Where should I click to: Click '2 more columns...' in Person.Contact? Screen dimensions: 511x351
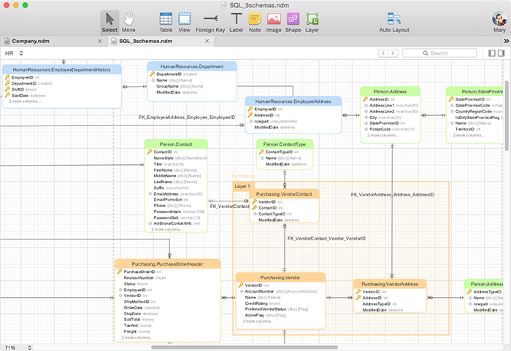tap(167, 229)
